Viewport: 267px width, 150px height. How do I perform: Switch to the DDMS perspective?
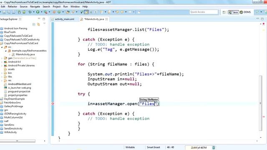245,12
